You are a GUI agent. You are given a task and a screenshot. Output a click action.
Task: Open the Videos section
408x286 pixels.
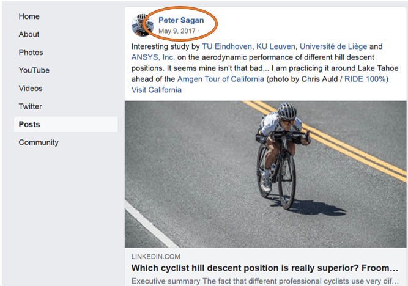tap(31, 89)
